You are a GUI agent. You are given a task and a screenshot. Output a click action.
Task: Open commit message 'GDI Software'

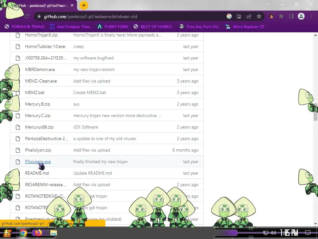pyautogui.click(x=86, y=127)
